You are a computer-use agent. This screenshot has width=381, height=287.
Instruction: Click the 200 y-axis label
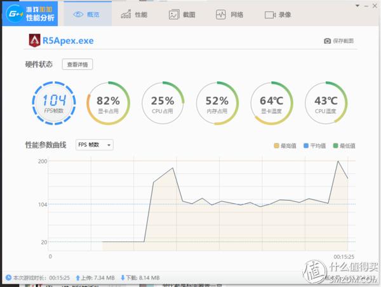tap(43, 161)
